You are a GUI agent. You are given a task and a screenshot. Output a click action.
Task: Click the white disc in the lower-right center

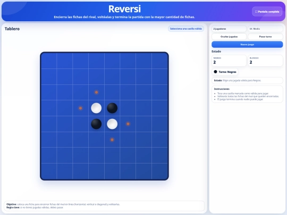pyautogui.click(x=112, y=124)
